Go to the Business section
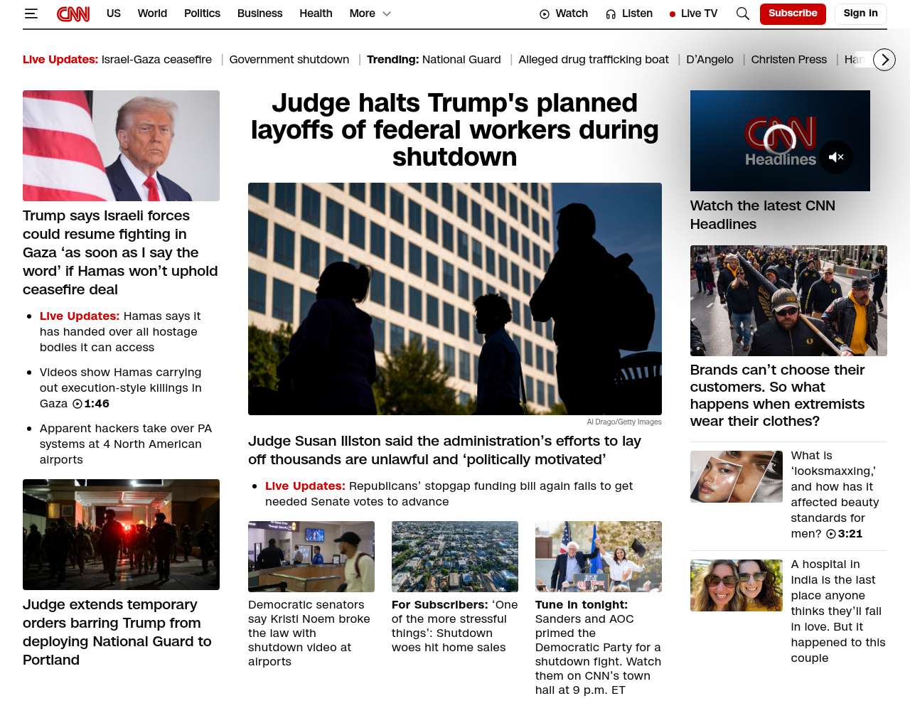910x728 pixels. [259, 14]
